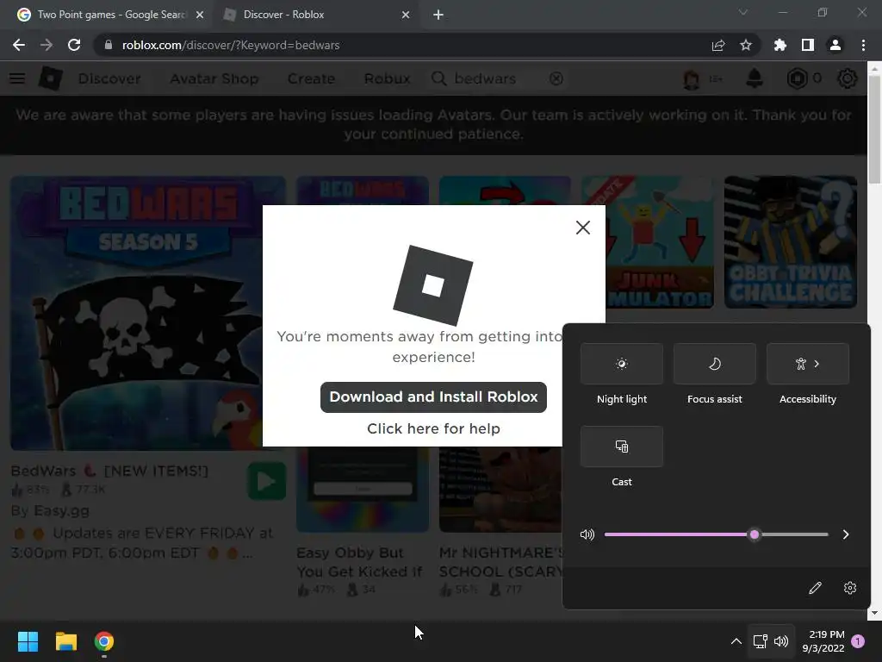Open the Roblox settings gear in navbar
Image resolution: width=882 pixels, height=662 pixels.
[848, 78]
